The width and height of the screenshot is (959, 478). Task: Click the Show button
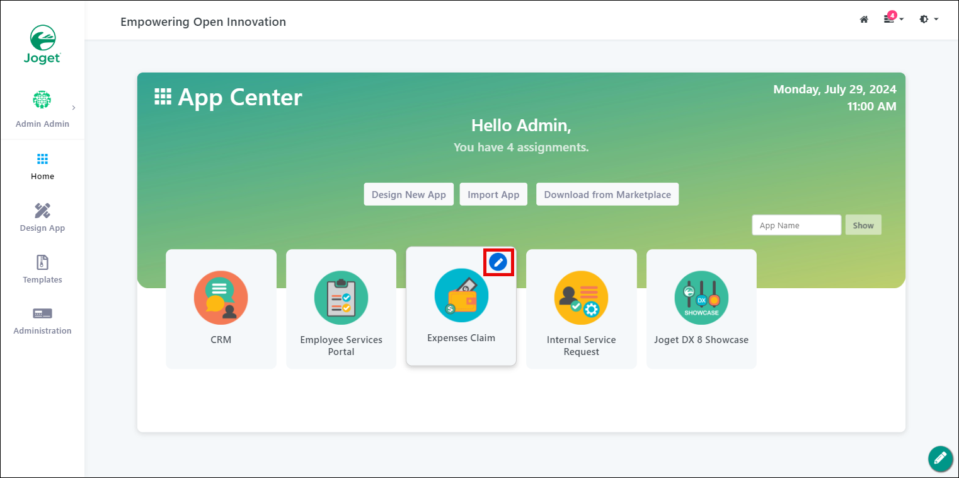pyautogui.click(x=863, y=225)
